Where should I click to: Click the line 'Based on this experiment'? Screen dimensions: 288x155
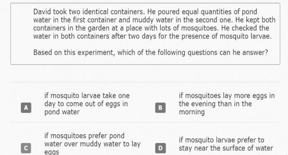pos(151,53)
